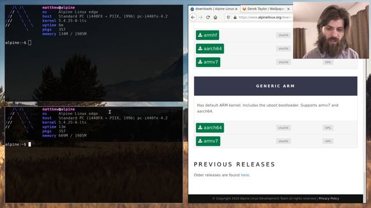Open GPG signature for Generic ARM armv7
Screen dimensions: 371x208
[x=328, y=141]
